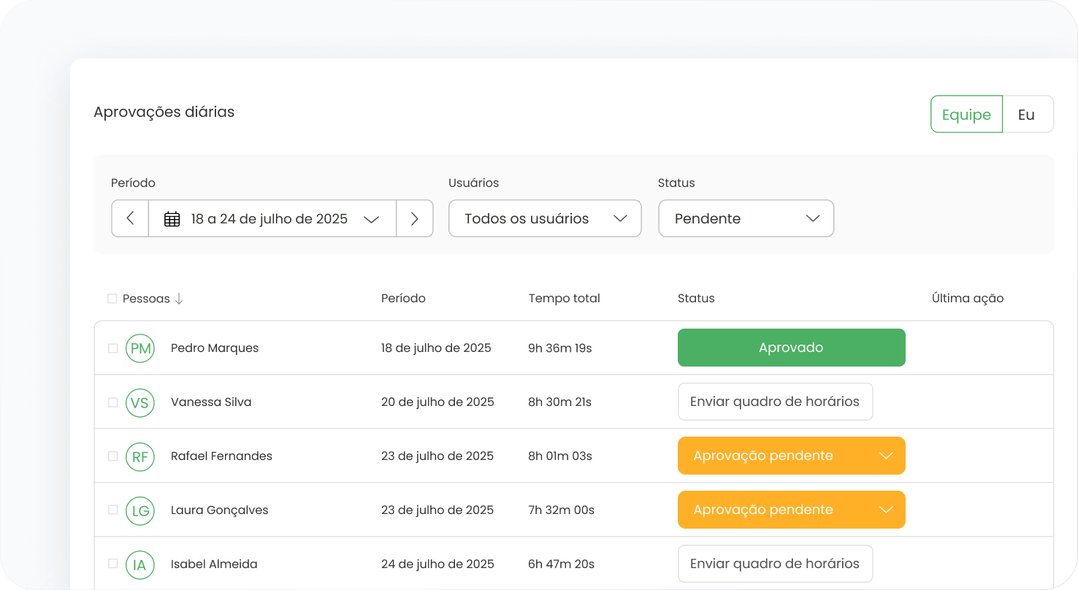
Task: Open the Todos os usuários dropdown
Action: (545, 218)
